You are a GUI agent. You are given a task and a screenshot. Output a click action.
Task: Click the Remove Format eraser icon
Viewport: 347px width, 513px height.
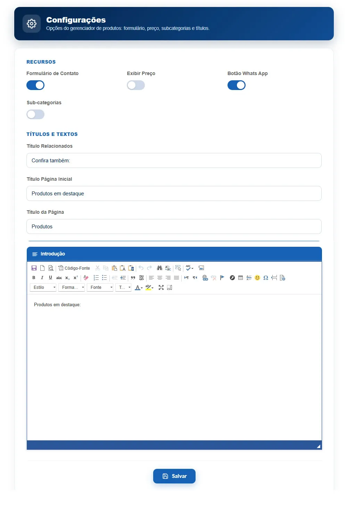(86, 278)
